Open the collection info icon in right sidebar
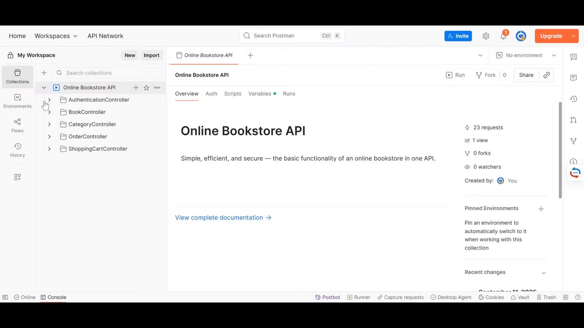The width and height of the screenshot is (584, 328). click(x=574, y=161)
